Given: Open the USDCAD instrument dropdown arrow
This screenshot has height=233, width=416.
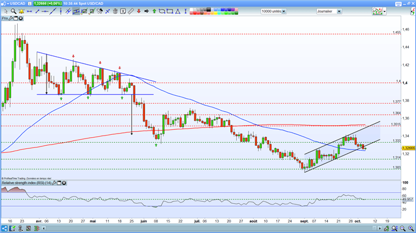Looking at the screenshot, I should [x=8, y=4].
